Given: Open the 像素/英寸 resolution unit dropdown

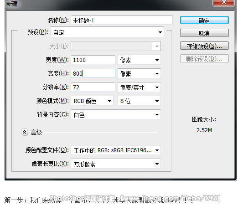Looking at the screenshot, I should tap(139, 87).
